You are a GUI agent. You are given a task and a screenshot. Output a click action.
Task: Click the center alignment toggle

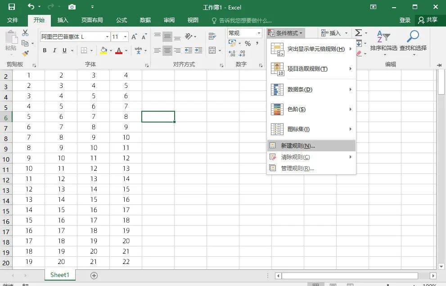pyautogui.click(x=167, y=50)
